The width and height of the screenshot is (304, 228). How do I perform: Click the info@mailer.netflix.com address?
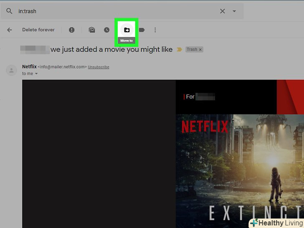[x=62, y=67]
